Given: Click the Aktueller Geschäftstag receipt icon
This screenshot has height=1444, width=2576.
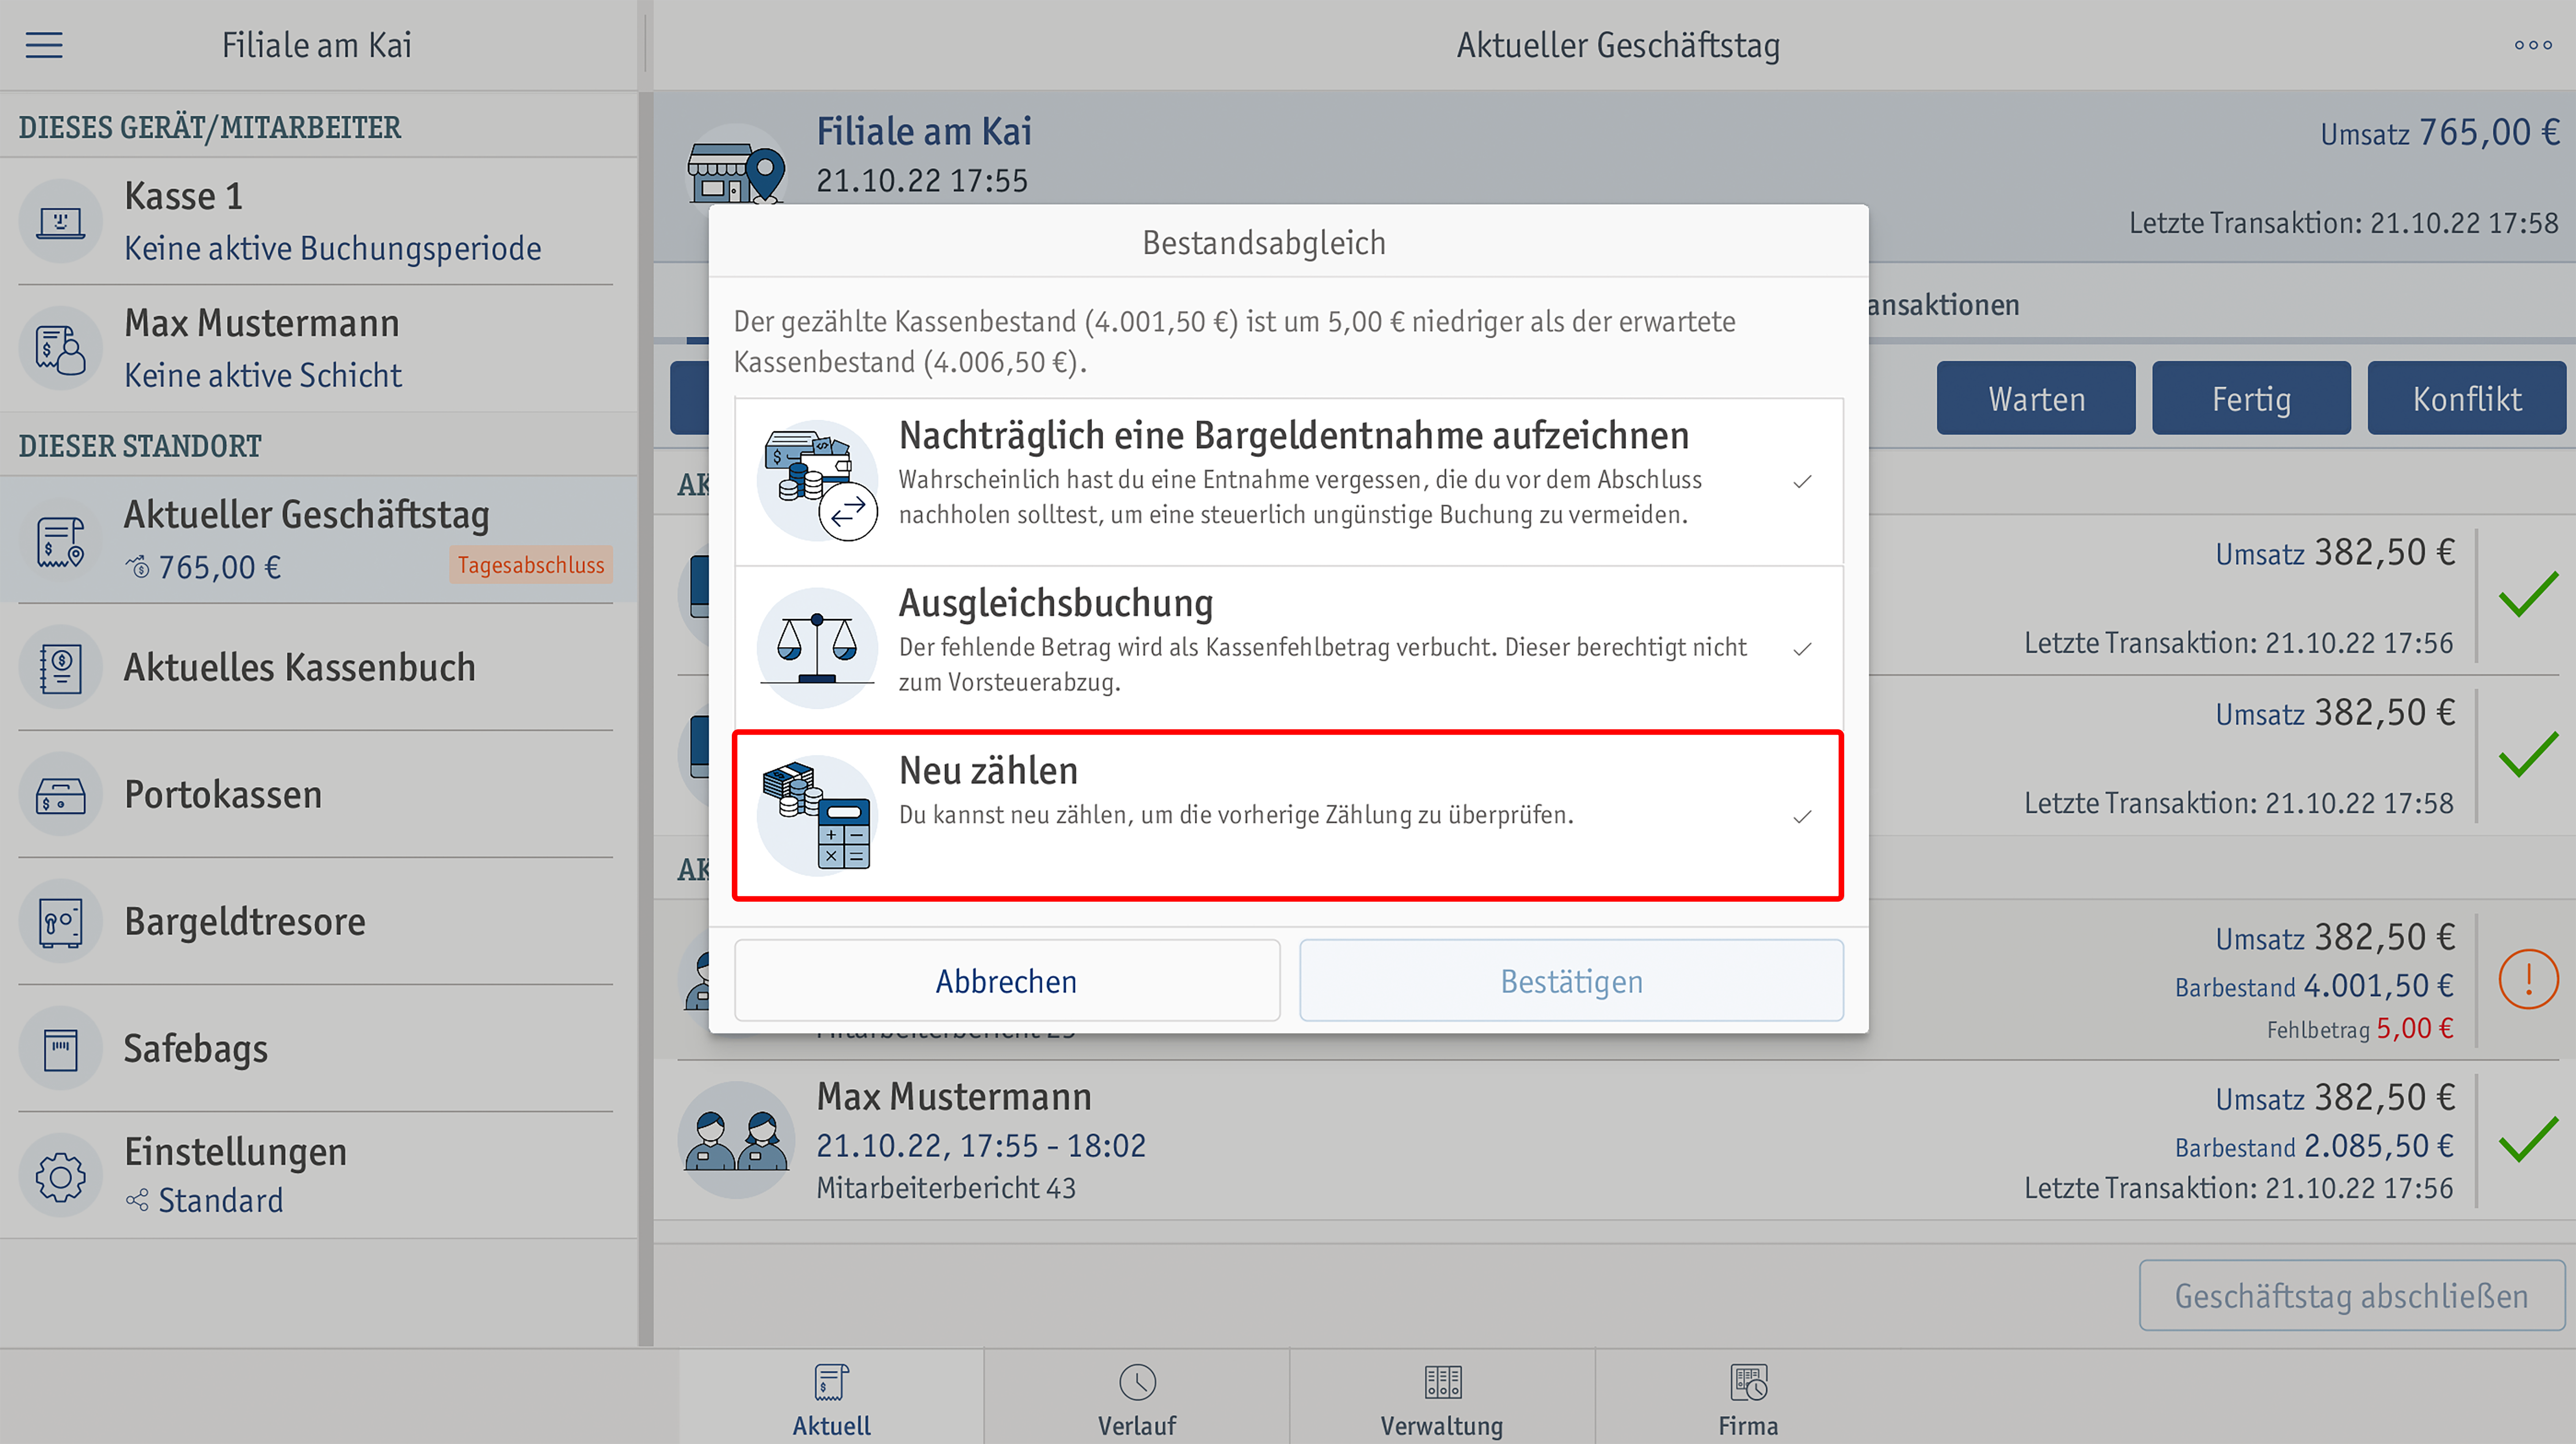Looking at the screenshot, I should click(x=60, y=540).
